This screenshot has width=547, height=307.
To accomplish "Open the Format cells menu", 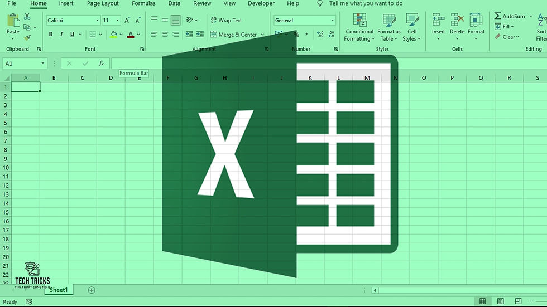I will tap(476, 27).
